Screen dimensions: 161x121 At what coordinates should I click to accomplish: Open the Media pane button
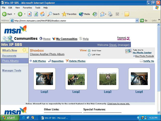point(84,14)
